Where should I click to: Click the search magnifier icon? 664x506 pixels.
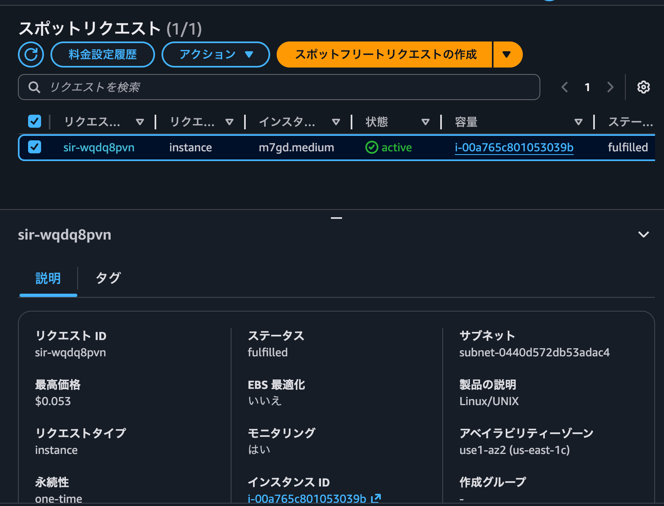(x=34, y=87)
